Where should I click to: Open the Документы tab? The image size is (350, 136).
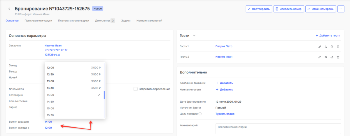(105, 21)
